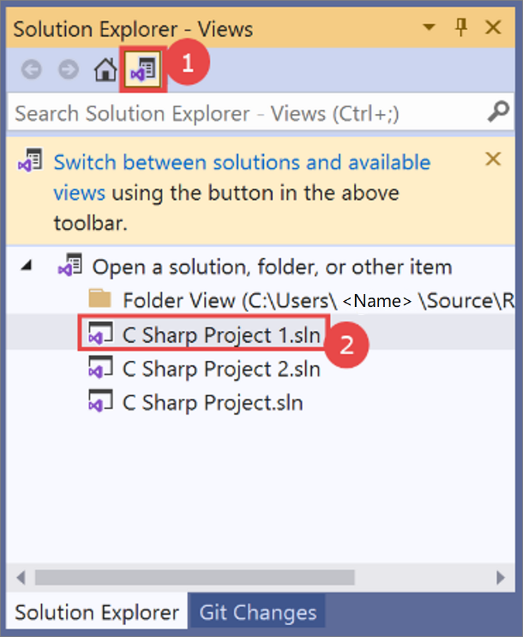Click the Home icon in toolbar
The image size is (523, 637).
tap(105, 69)
